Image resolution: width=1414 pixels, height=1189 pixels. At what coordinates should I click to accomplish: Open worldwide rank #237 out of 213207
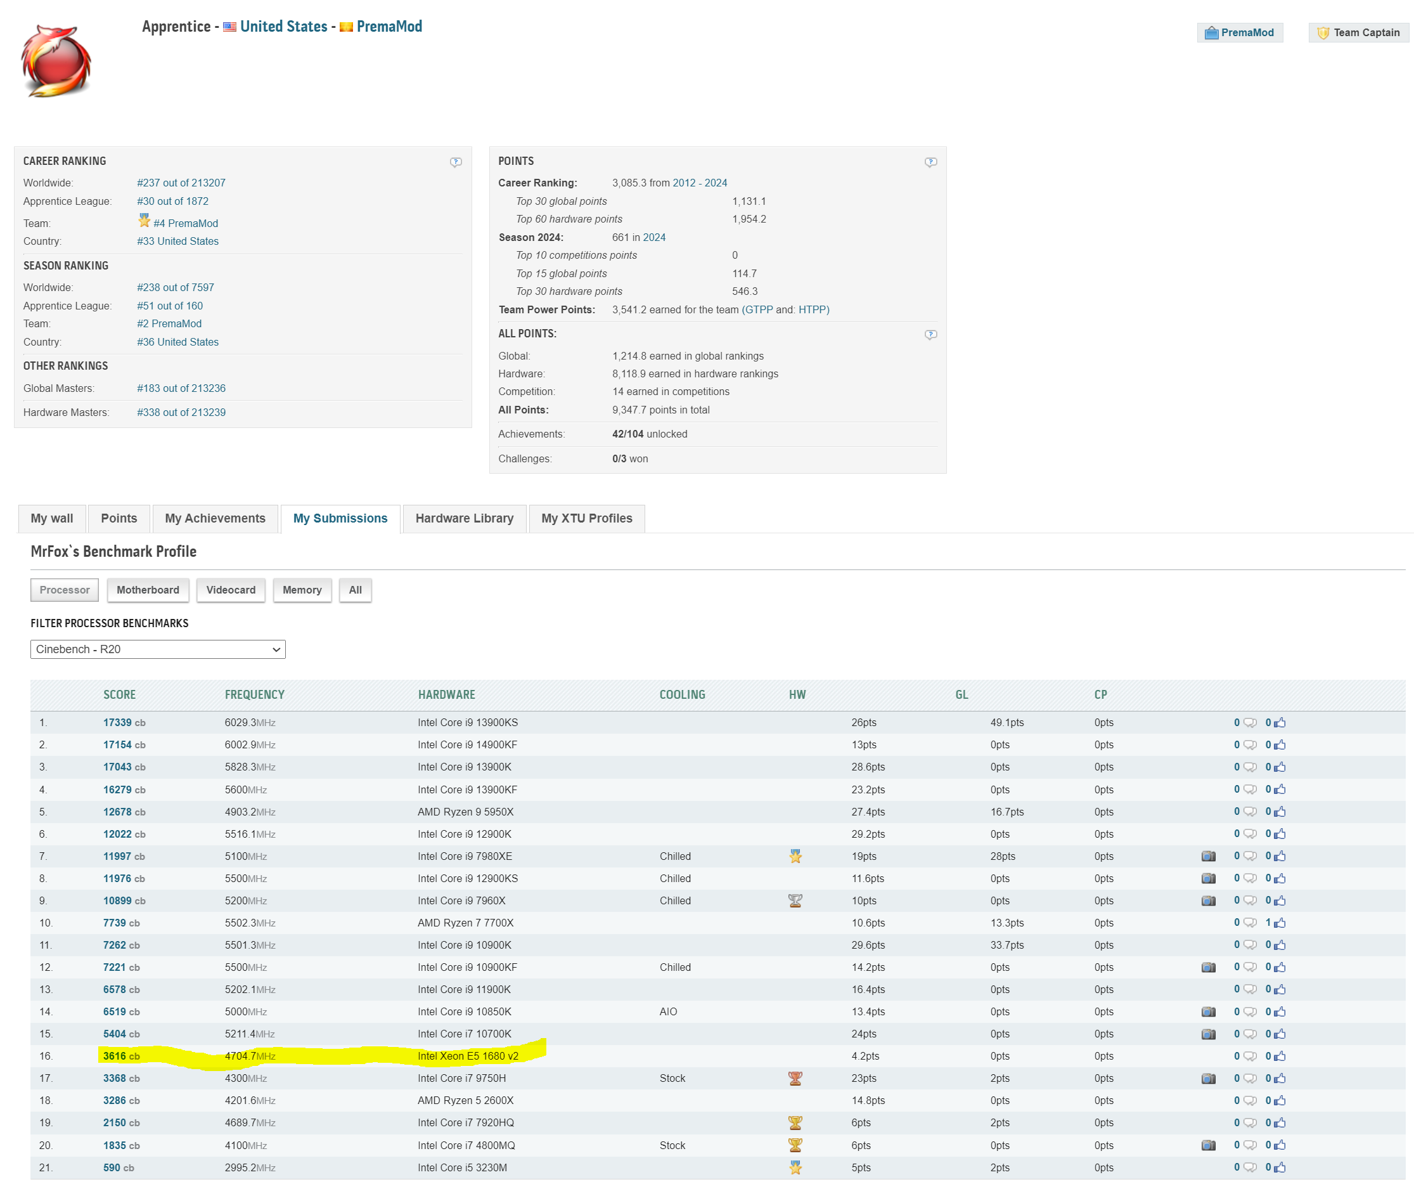tap(181, 183)
